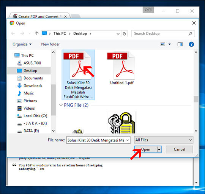Toggle the preview pane icon
205x194 pixels.
[x=180, y=44]
